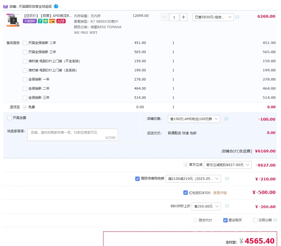Screen dimensions: 281x246
Task: Open the 店铺优惠 coupon dropdown
Action: (x=194, y=119)
